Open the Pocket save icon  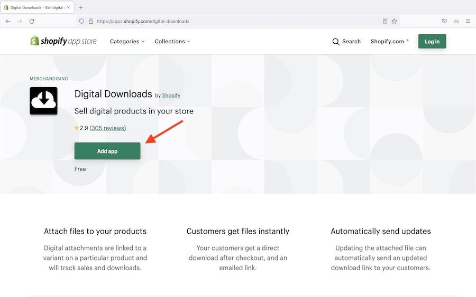coord(444,21)
